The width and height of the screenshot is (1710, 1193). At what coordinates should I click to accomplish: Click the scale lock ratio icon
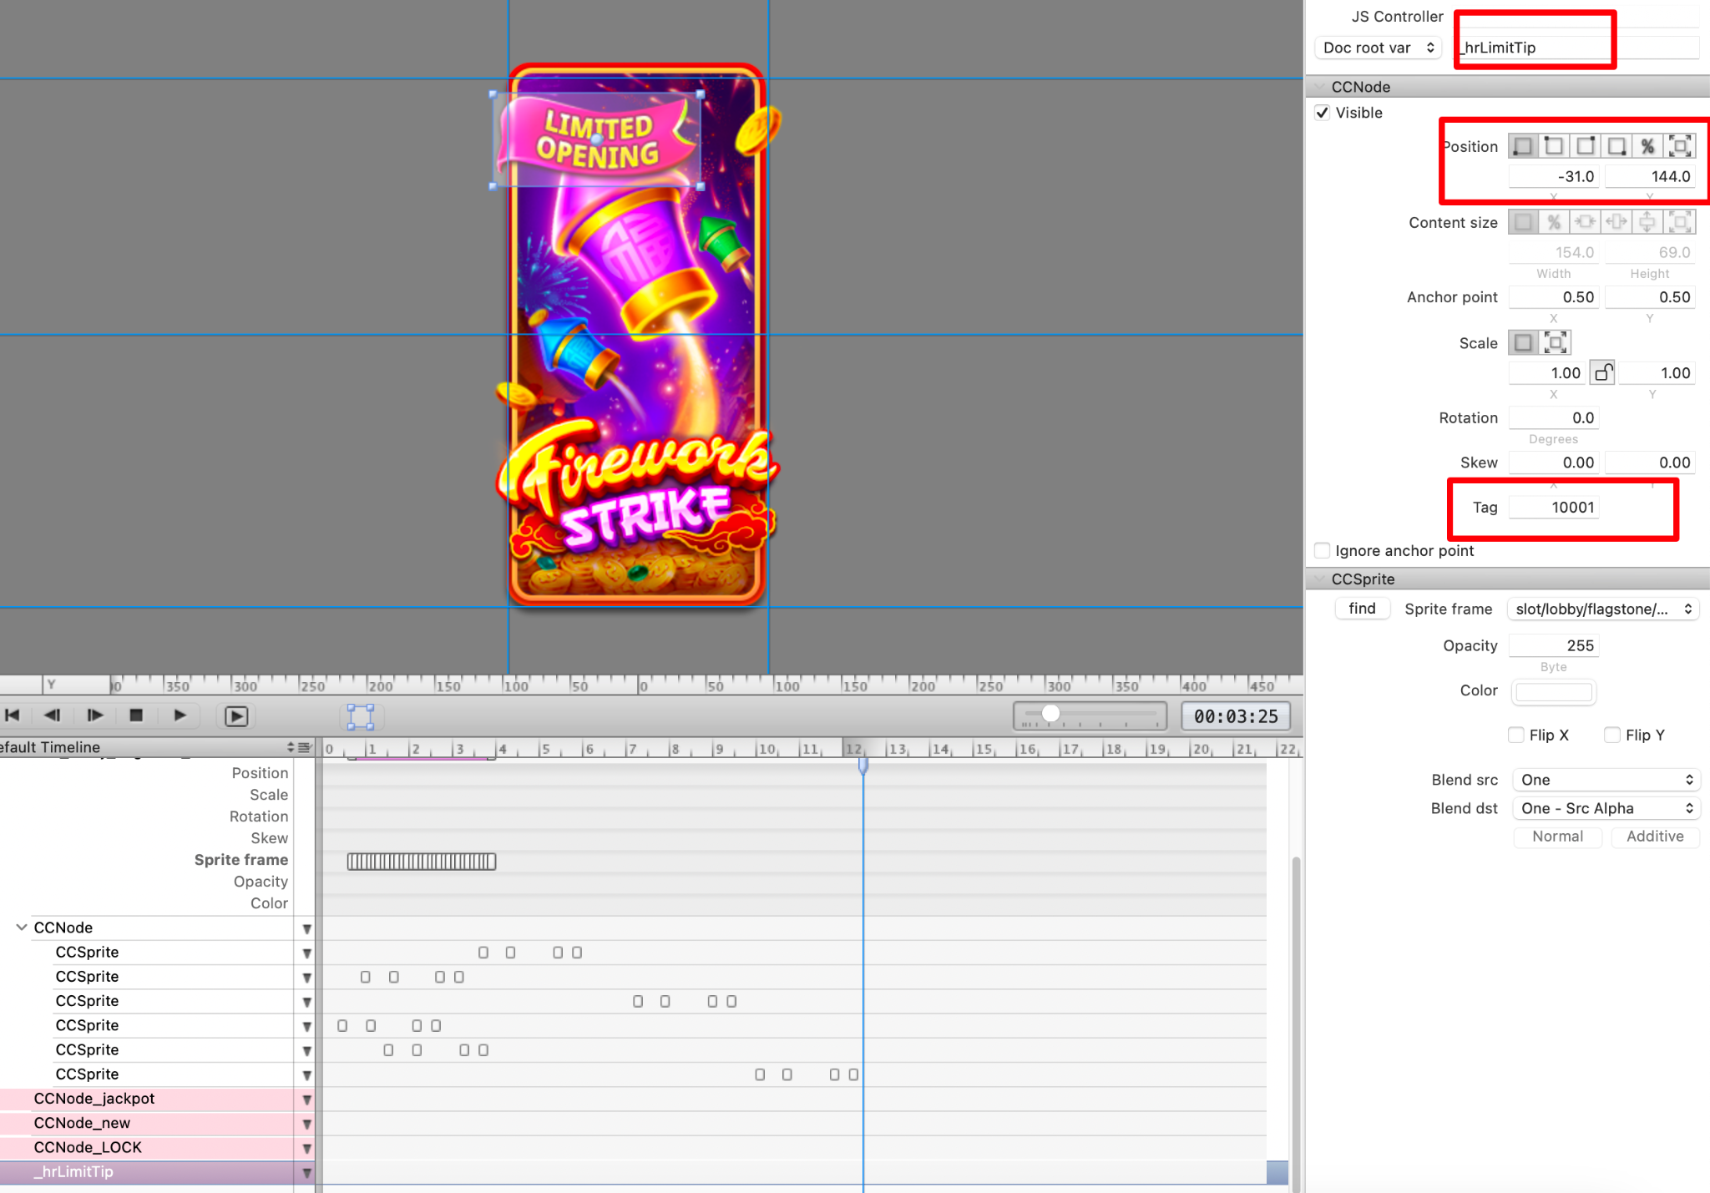tap(1602, 373)
